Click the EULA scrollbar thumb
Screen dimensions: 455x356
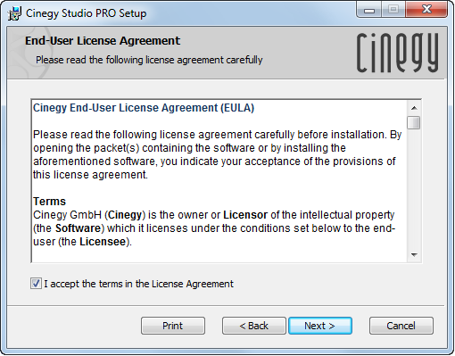tap(414, 122)
